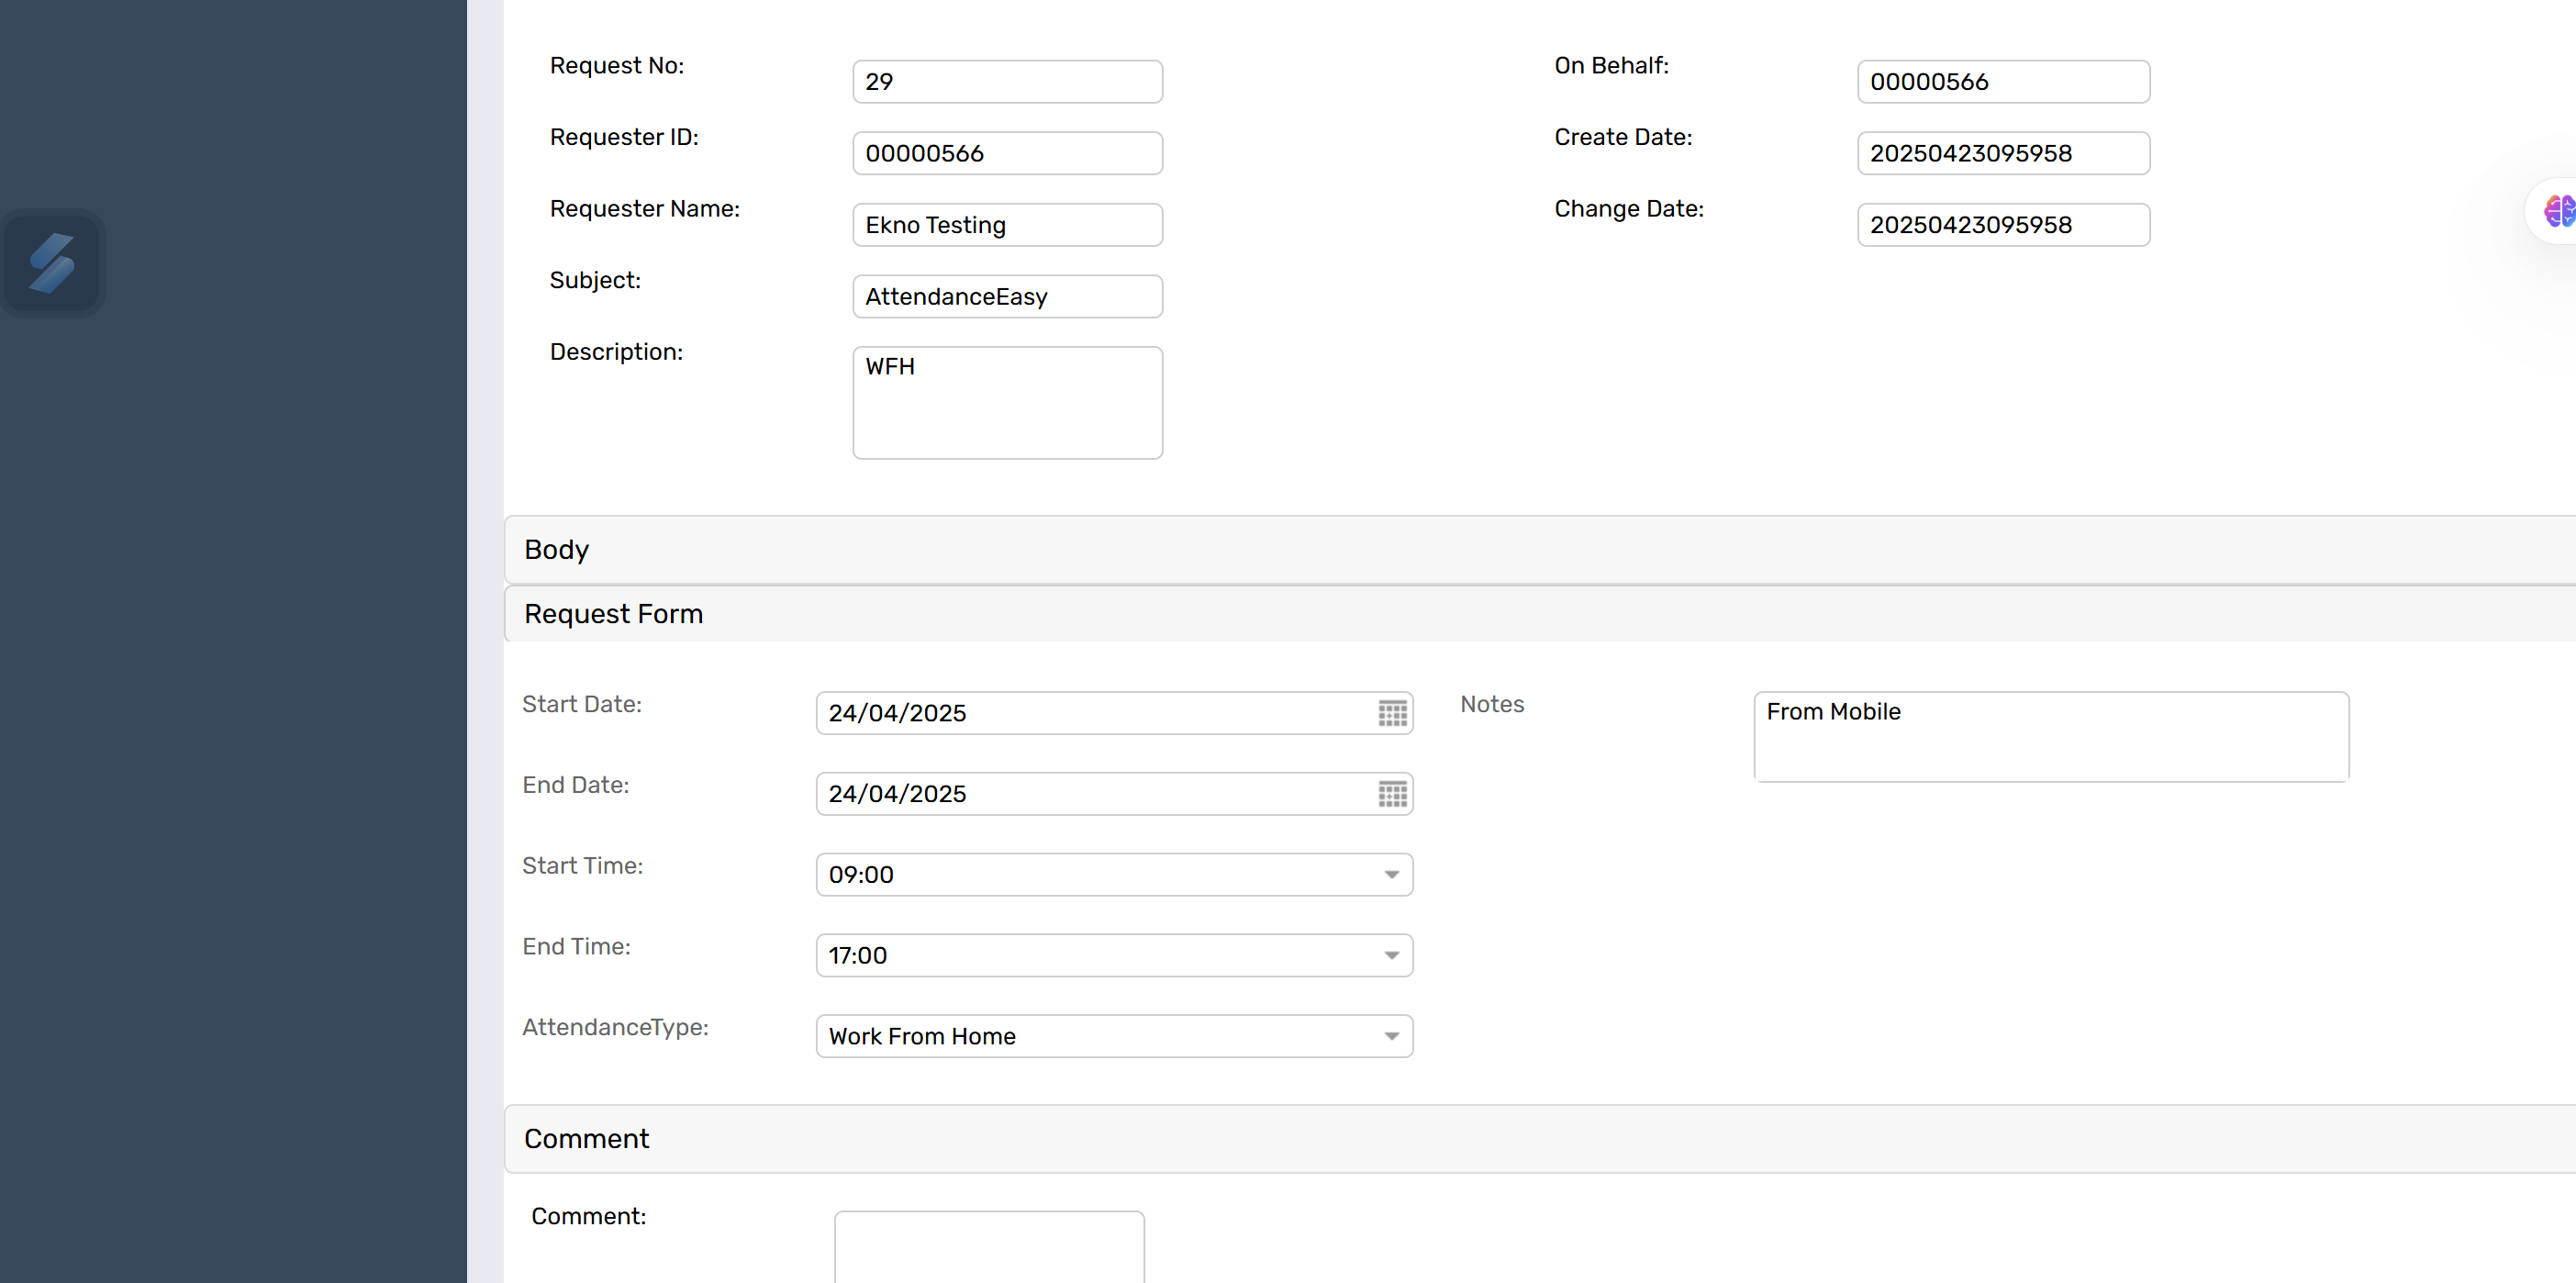Click the On Behalf input field

[x=2003, y=82]
